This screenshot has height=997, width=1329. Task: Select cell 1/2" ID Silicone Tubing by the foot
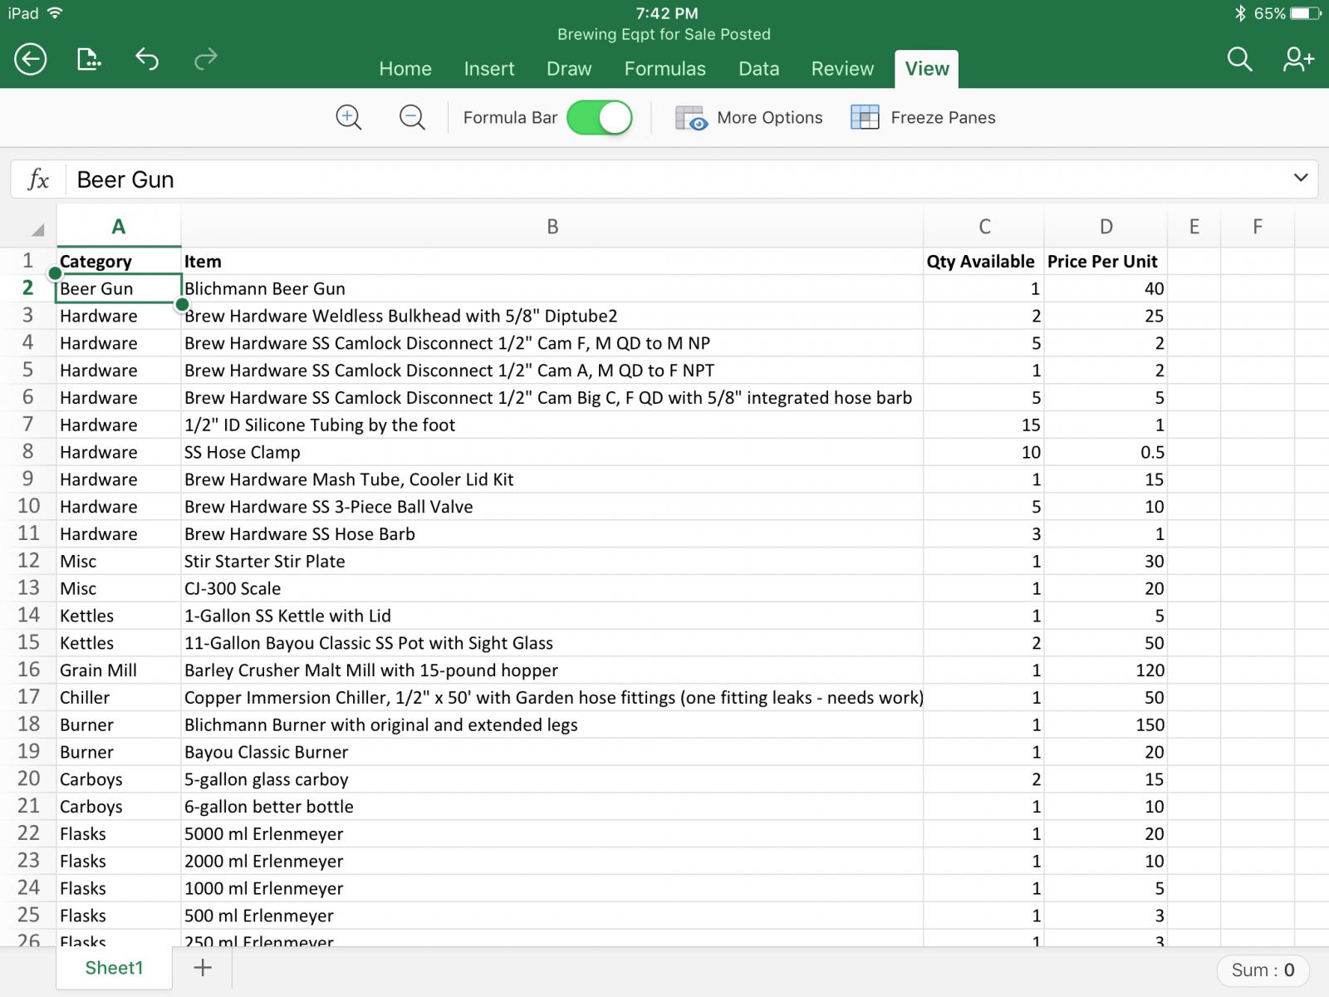(552, 425)
